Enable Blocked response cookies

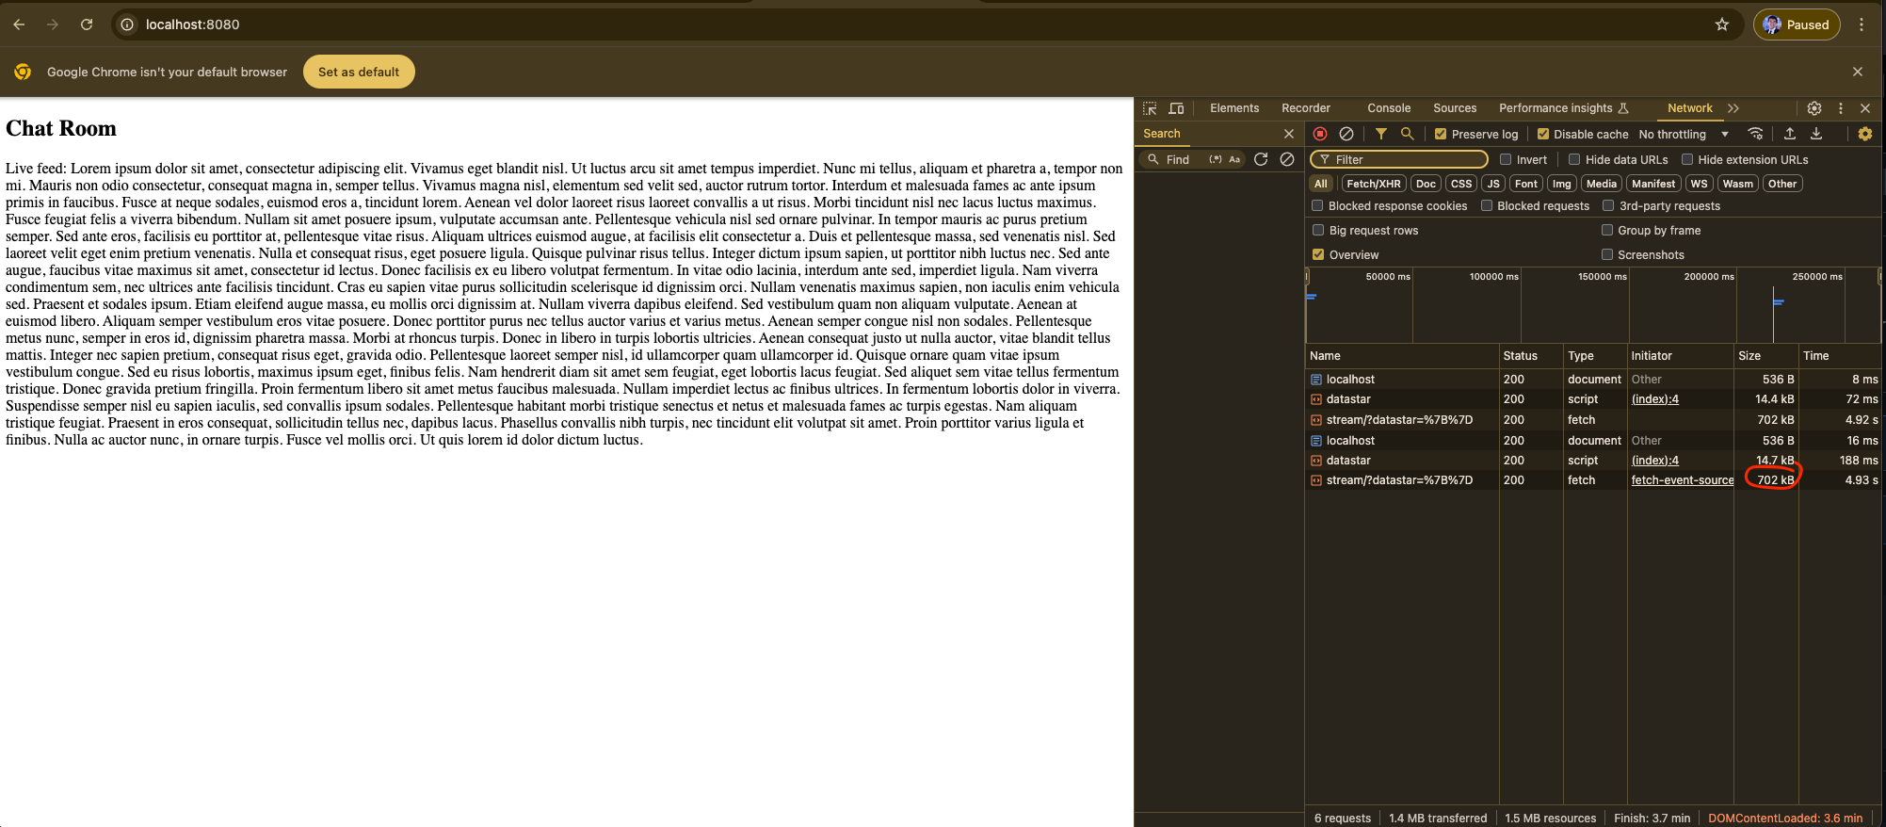1317,205
